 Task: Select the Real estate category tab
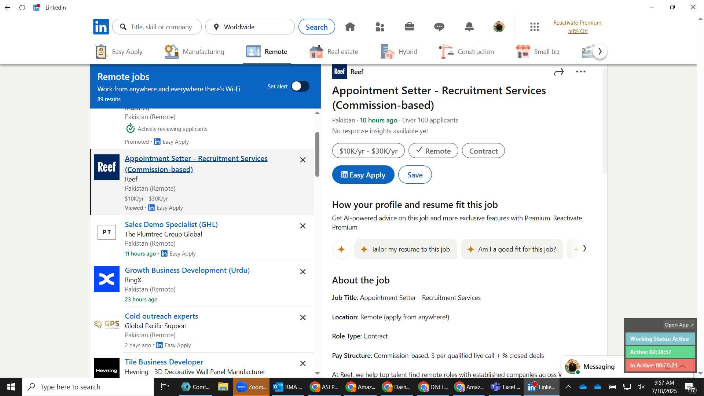coord(334,52)
